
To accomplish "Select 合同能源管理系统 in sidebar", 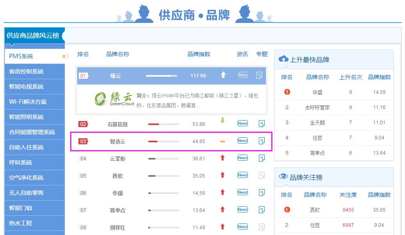I will point(34,132).
